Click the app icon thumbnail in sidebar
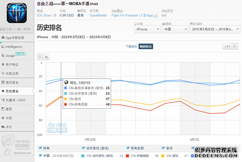This screenshot has height=162, width=242. 17,13
